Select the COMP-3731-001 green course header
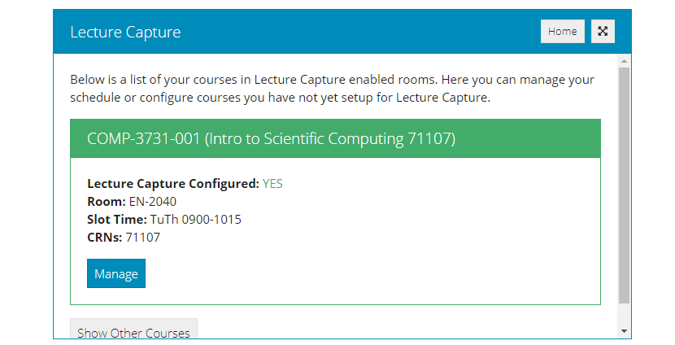675x345 pixels. 335,138
